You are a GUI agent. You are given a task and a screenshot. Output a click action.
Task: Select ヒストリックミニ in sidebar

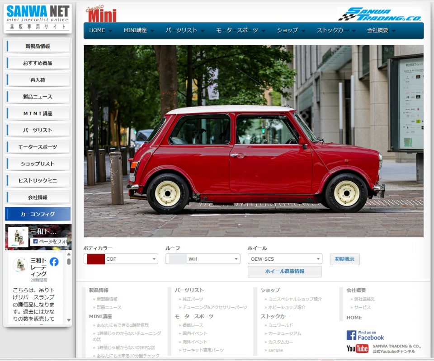[x=38, y=180]
